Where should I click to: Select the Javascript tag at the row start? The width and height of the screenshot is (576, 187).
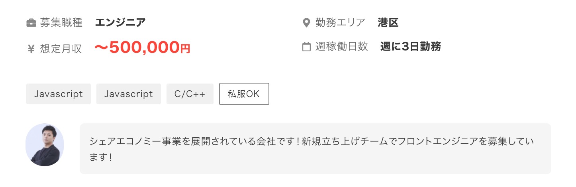click(x=59, y=94)
